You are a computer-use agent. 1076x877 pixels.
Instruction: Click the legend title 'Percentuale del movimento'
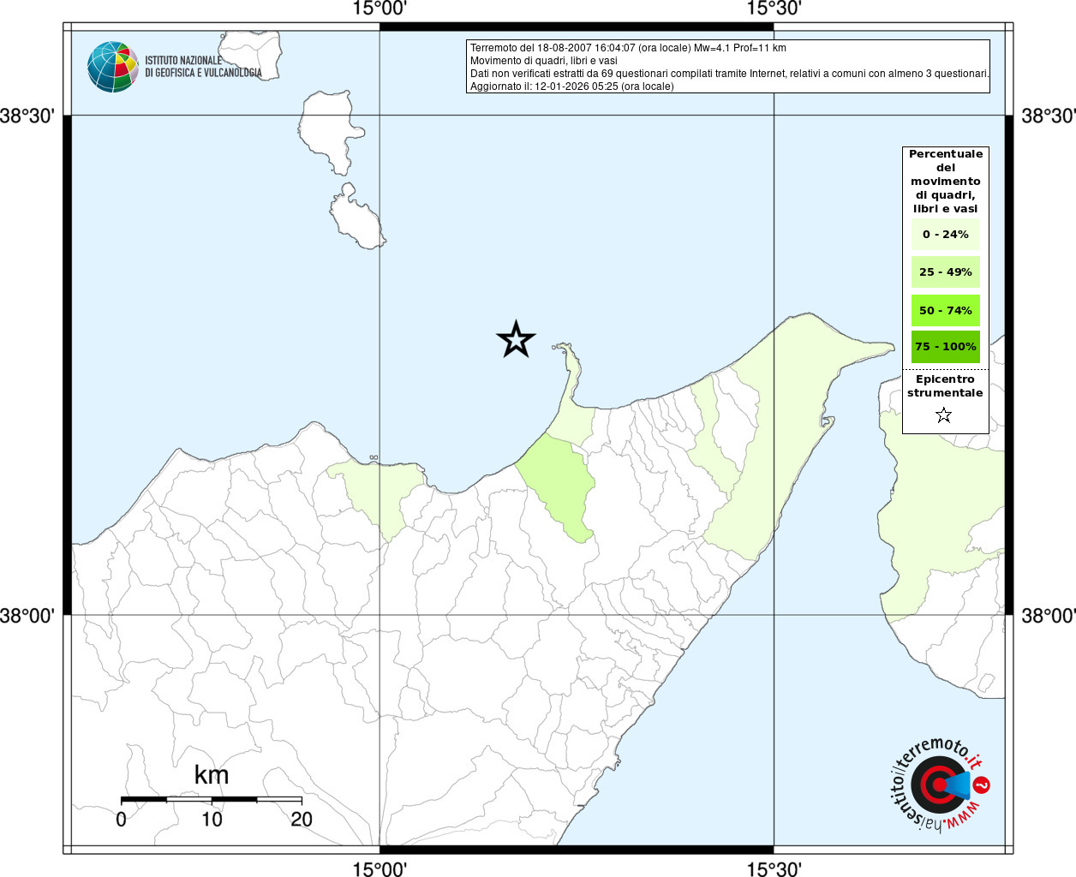coord(946,181)
